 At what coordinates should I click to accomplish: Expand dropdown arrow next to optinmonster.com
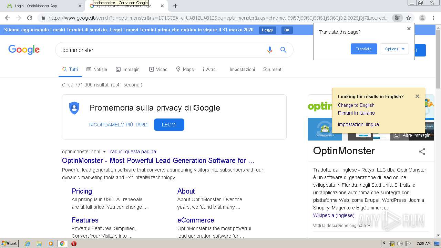pyautogui.click(x=104, y=152)
